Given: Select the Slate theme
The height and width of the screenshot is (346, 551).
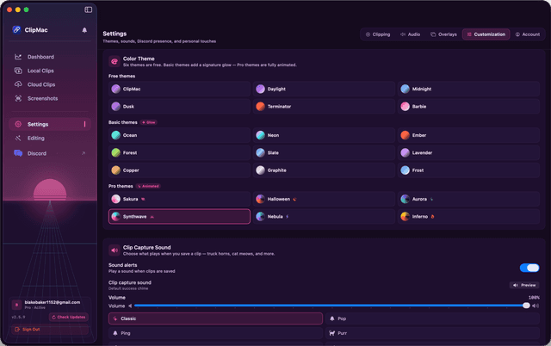Looking at the screenshot, I should pyautogui.click(x=324, y=153).
